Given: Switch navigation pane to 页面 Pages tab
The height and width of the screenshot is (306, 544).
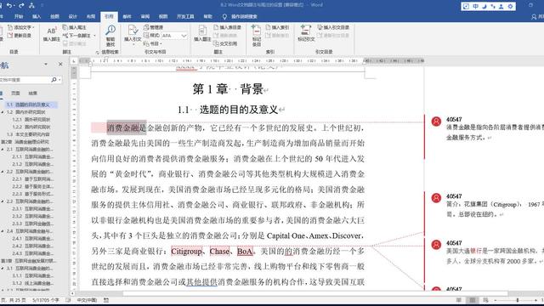Looking at the screenshot, I should [x=15, y=93].
